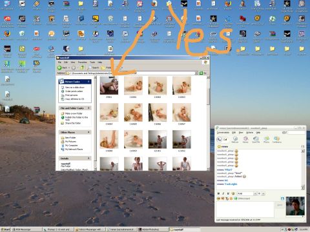Open Search in the Explorer toolbar

coord(93,68)
